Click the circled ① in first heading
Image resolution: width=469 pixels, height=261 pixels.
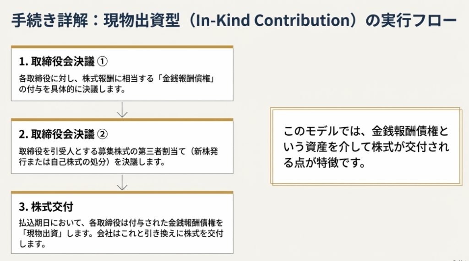click(103, 61)
